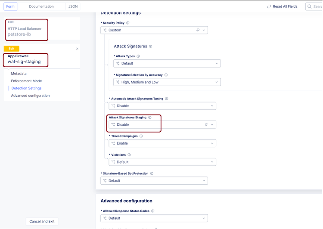This screenshot has height=229, width=323.
Task: Click reset icon in Attack Signatures Staging field
Action: click(x=206, y=125)
